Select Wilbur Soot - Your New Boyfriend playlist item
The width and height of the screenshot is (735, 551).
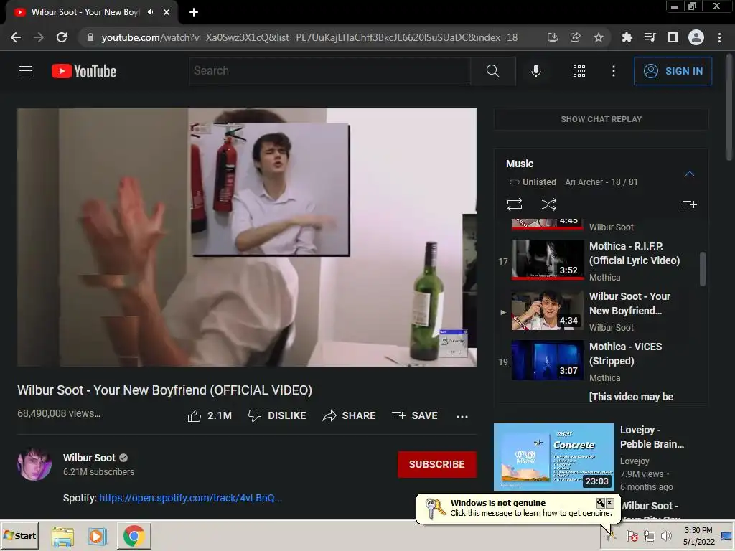[x=596, y=311]
